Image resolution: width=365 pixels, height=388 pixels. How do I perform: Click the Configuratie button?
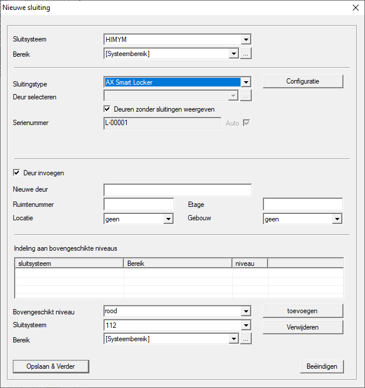(303, 81)
